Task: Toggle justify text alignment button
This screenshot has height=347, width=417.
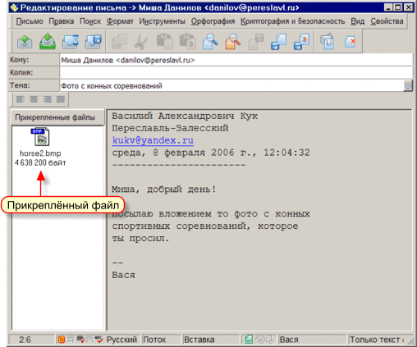Action: click(61, 99)
